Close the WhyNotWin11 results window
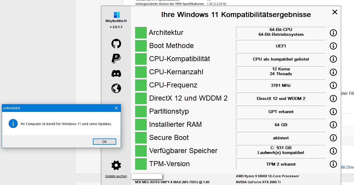354x185 pixels. coord(335,12)
